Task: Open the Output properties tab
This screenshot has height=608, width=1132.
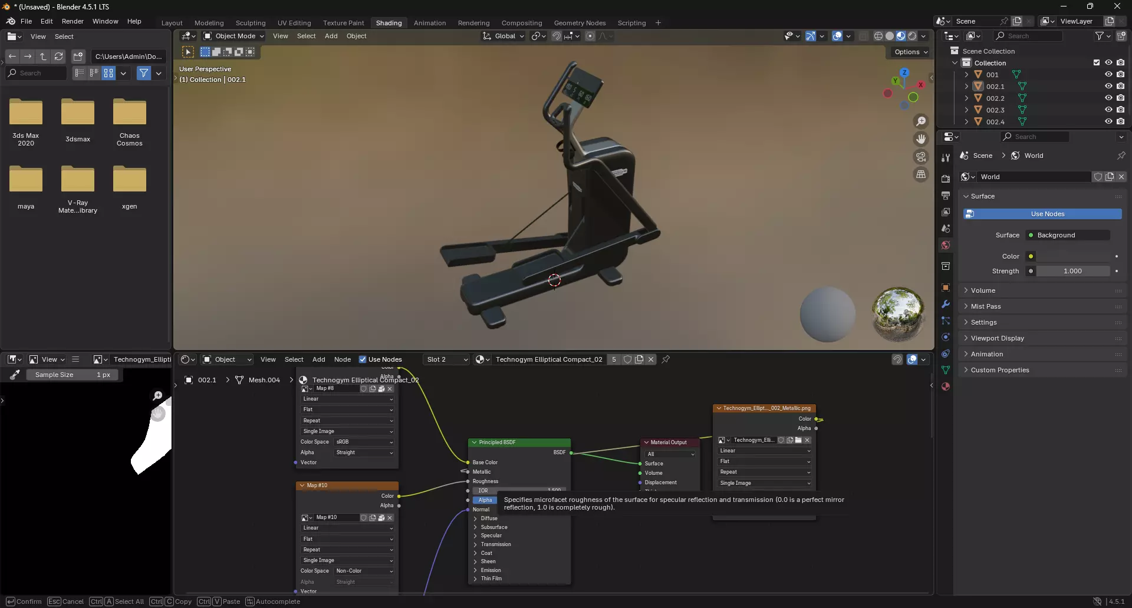Action: (x=946, y=196)
